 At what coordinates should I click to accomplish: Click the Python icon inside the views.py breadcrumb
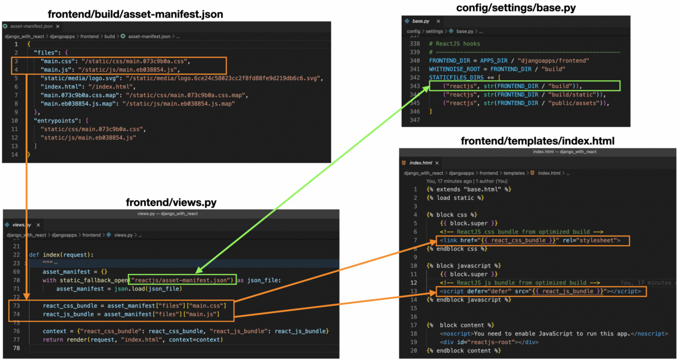point(108,234)
